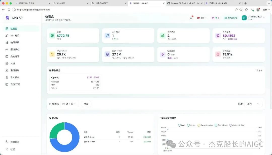Click the gpt-5.4-mini model row
Viewport: 272px width, 155px height.
(117, 141)
